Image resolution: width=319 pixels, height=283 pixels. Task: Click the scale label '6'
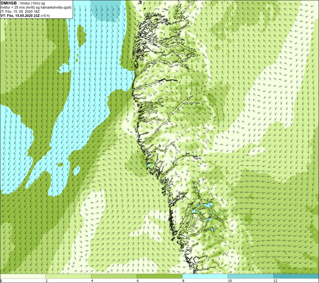click(x=138, y=281)
